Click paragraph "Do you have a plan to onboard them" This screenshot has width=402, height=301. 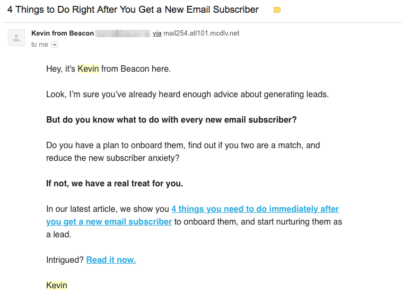click(183, 152)
